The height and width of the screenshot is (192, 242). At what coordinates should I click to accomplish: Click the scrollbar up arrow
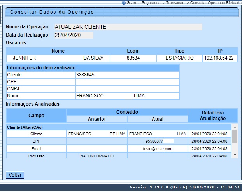point(234,127)
